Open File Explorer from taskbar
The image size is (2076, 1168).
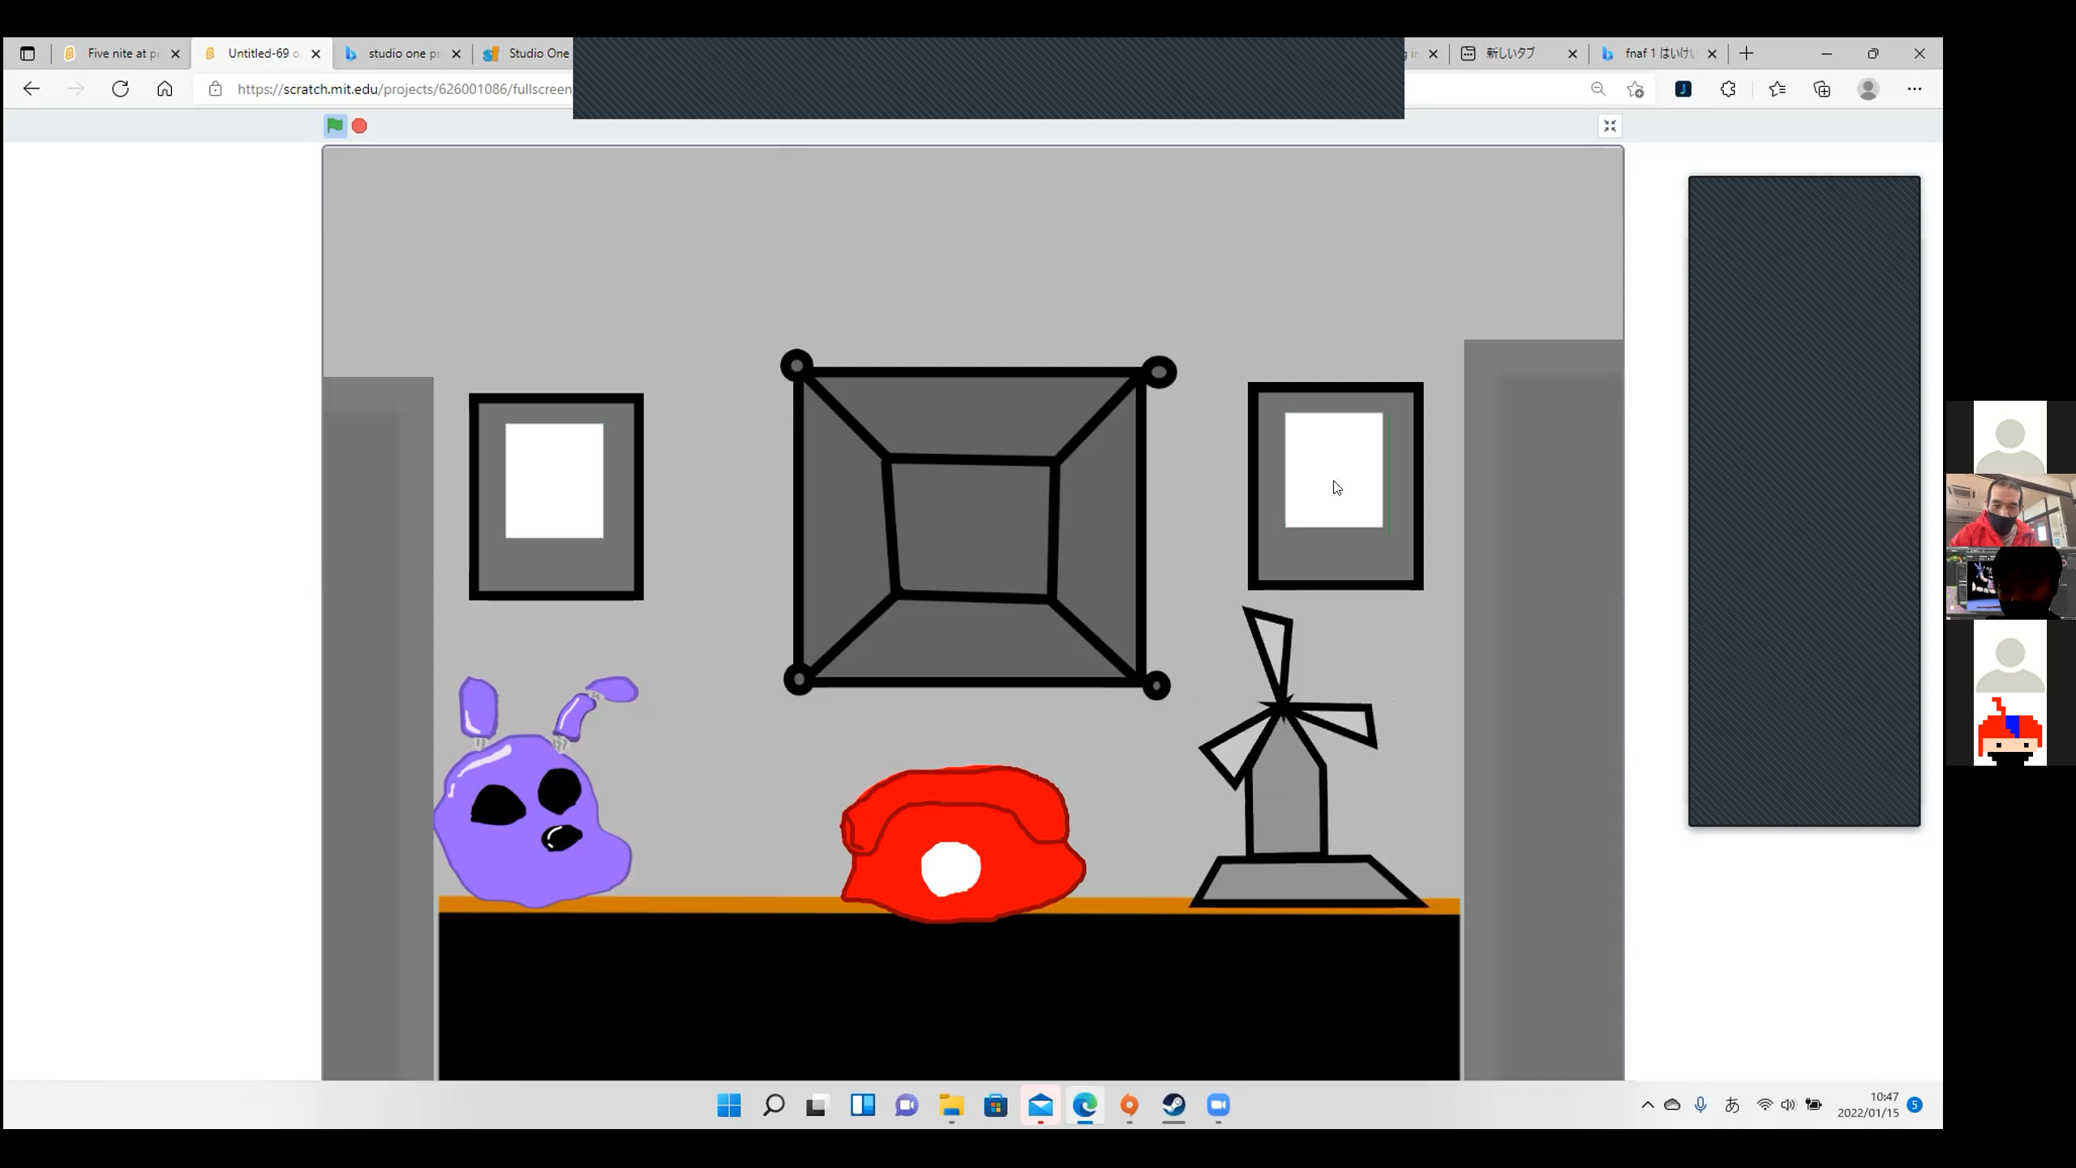951,1105
